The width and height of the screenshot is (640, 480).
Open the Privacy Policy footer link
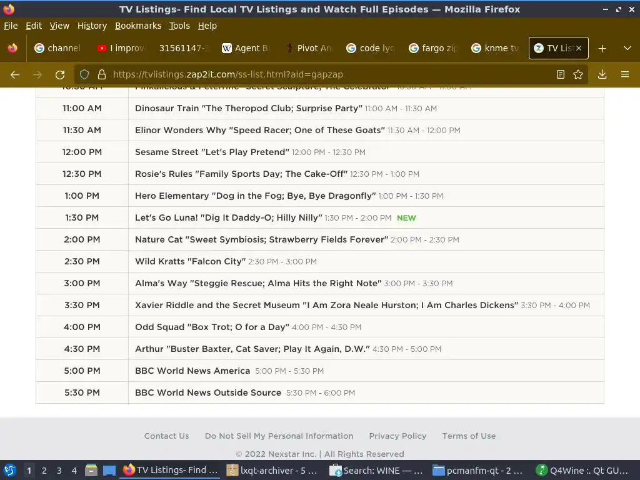point(397,436)
